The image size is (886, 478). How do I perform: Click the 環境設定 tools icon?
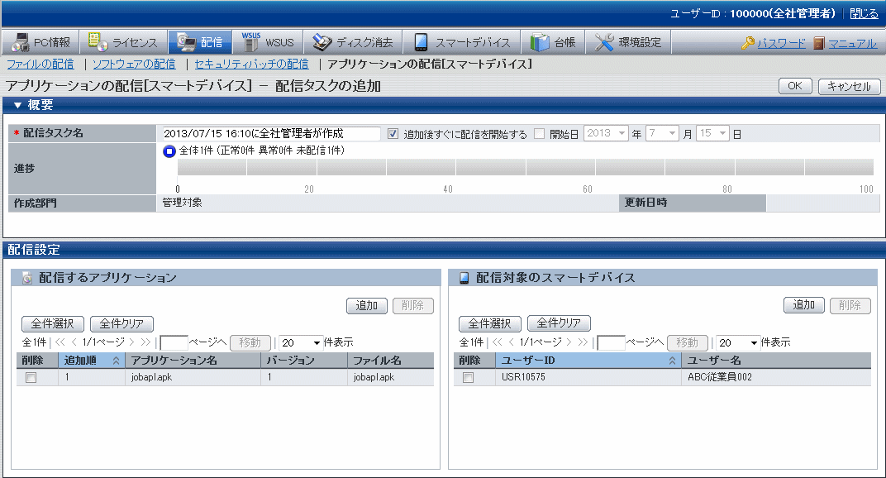(604, 42)
